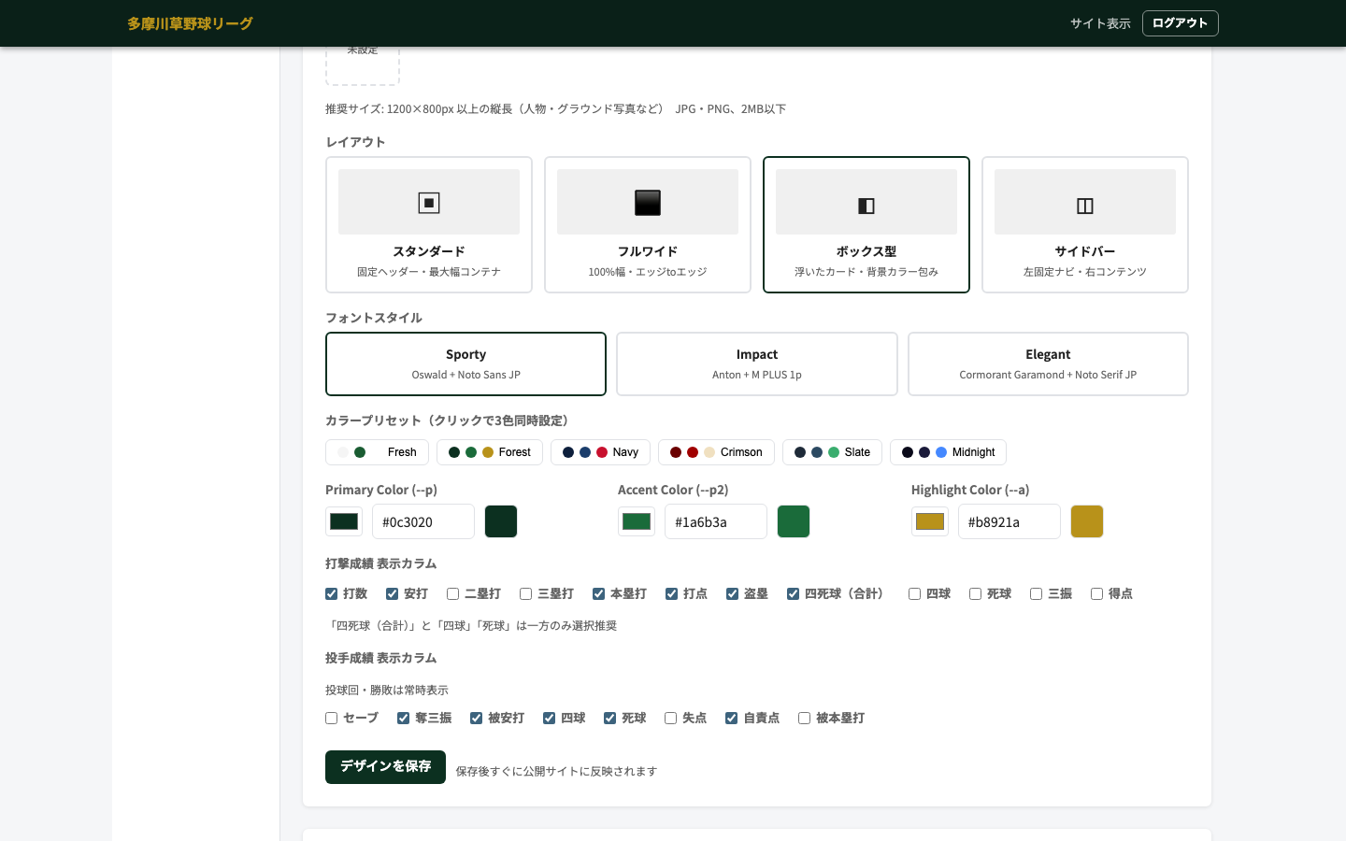1346x841 pixels.
Task: Select the サイドバー layout card
Action: pyautogui.click(x=1085, y=224)
